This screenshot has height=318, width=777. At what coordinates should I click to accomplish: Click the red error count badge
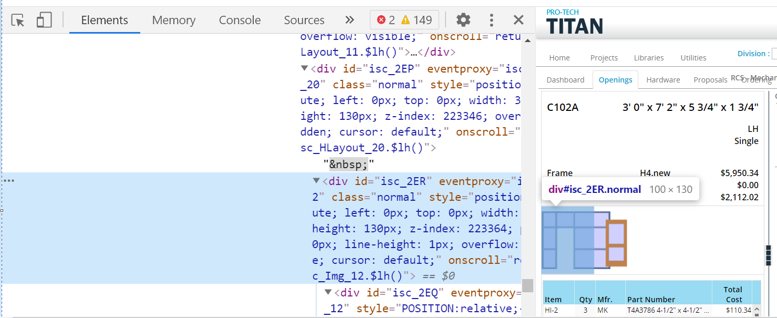click(386, 20)
